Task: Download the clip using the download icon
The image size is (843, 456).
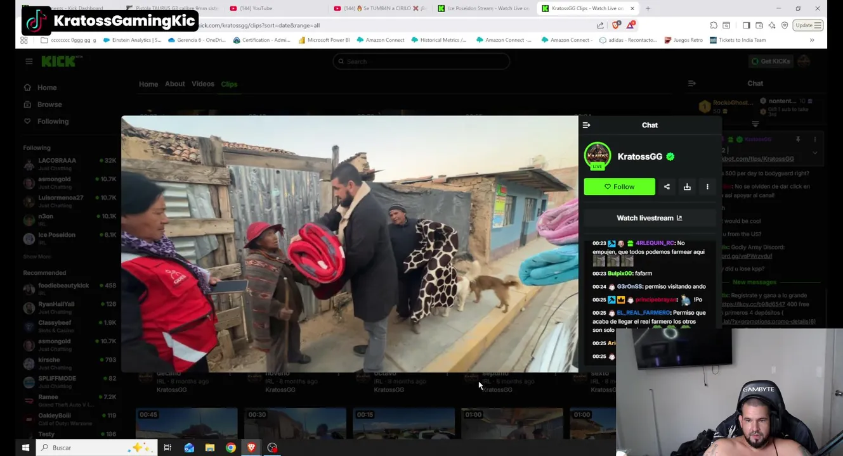Action: point(687,187)
